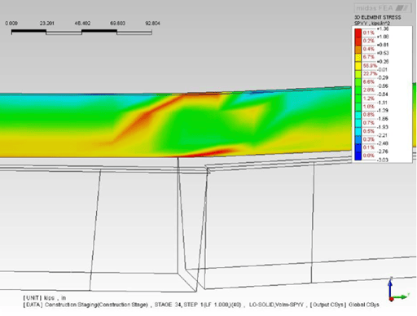Image resolution: width=417 pixels, height=316 pixels.
Task: Select the orange legend swatch beside 0.4%
Action: pyautogui.click(x=358, y=49)
